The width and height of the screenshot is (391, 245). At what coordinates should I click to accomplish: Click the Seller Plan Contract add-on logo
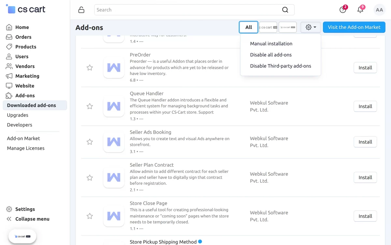coord(114,177)
